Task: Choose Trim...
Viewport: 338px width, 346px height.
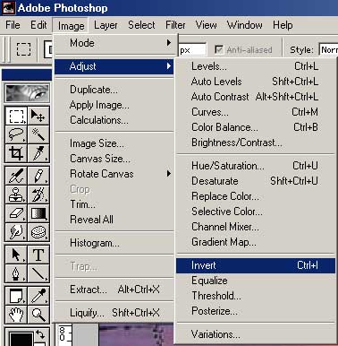Action: [114, 204]
